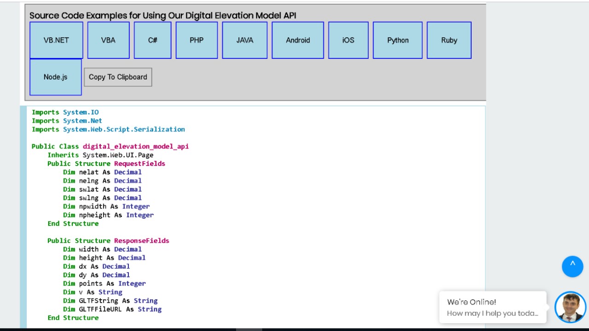Click the digital_elevation_model_api class name

[136, 146]
